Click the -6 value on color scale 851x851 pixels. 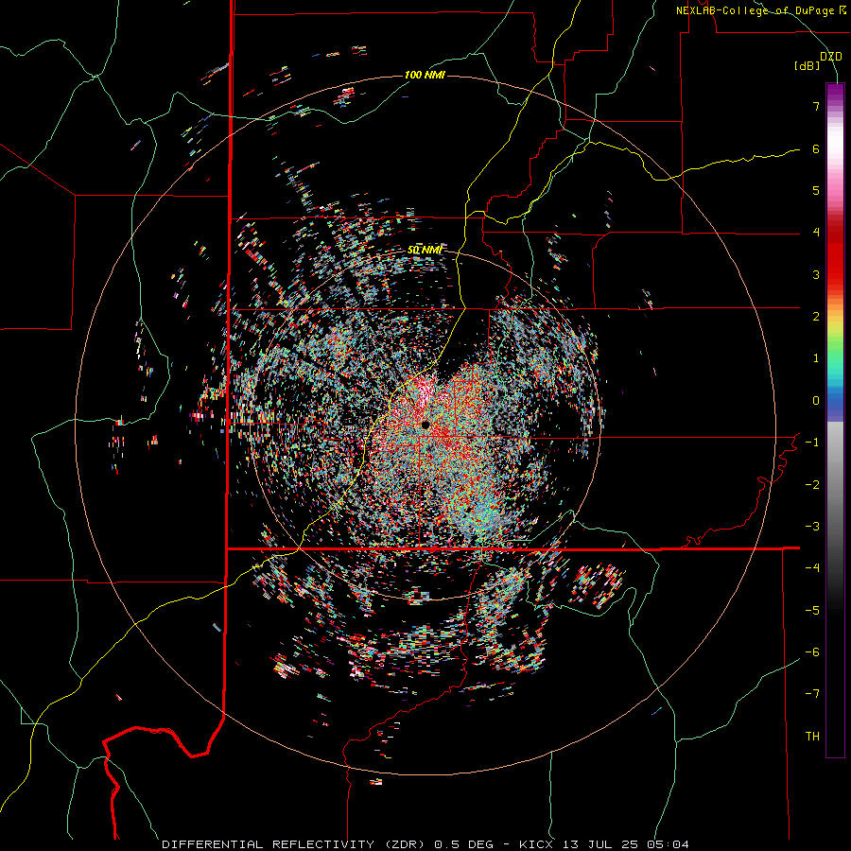(x=812, y=652)
